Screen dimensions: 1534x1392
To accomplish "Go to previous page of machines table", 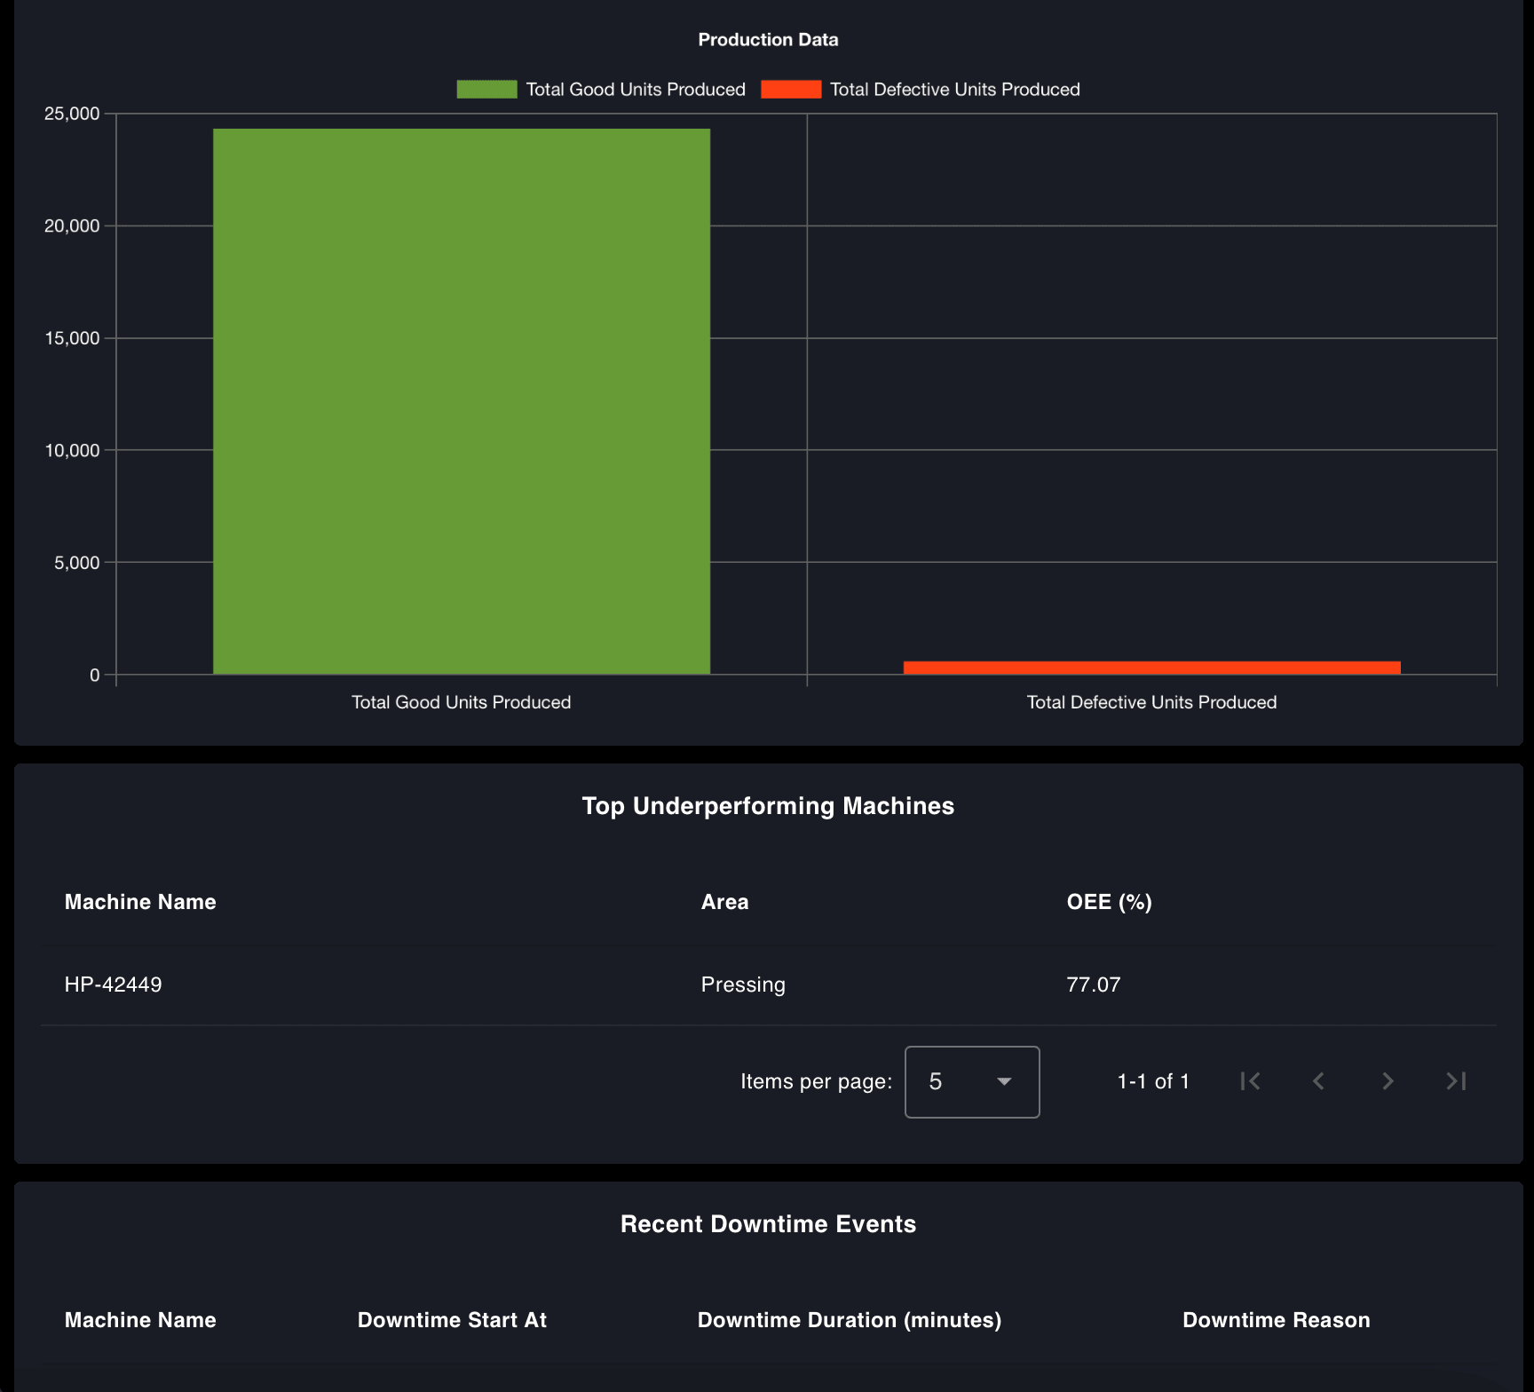I will (x=1318, y=1081).
